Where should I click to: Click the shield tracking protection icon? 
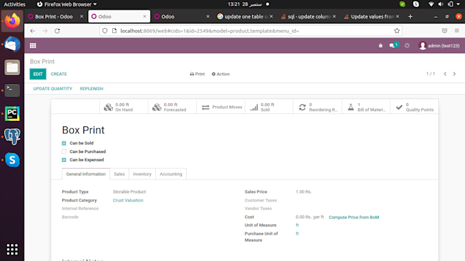click(x=105, y=31)
